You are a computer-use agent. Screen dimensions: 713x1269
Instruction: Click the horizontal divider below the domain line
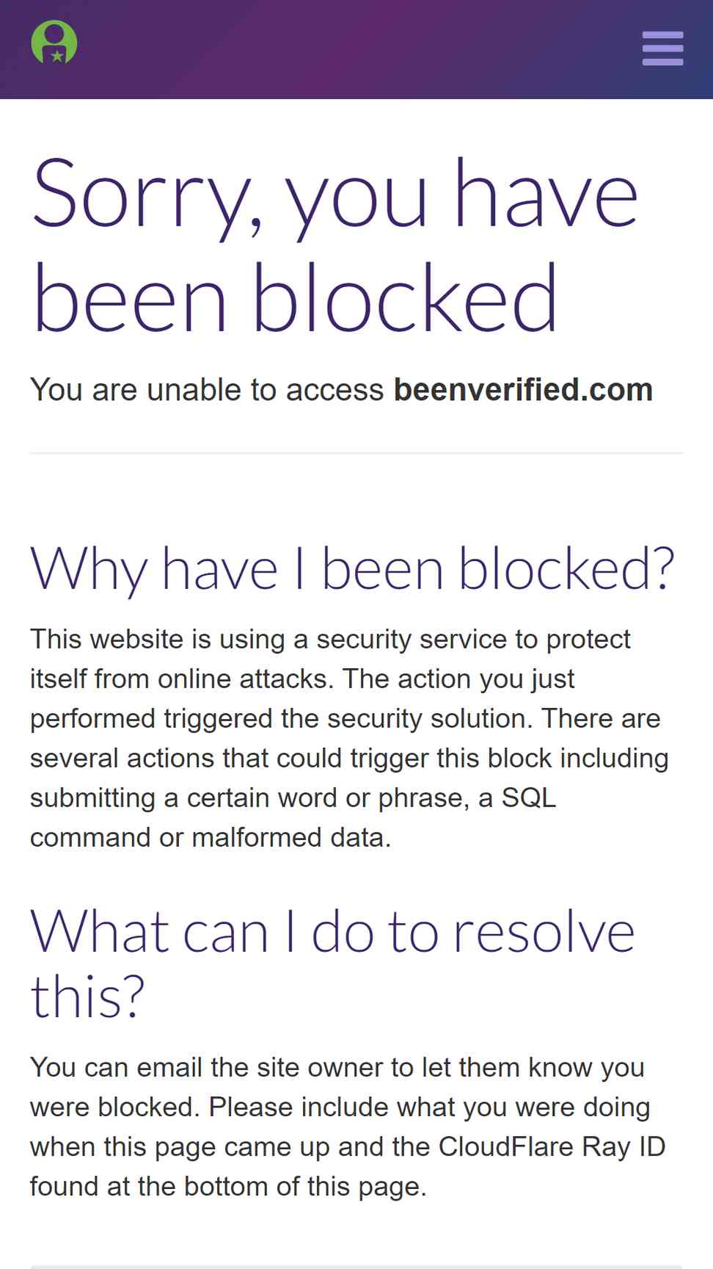point(356,453)
